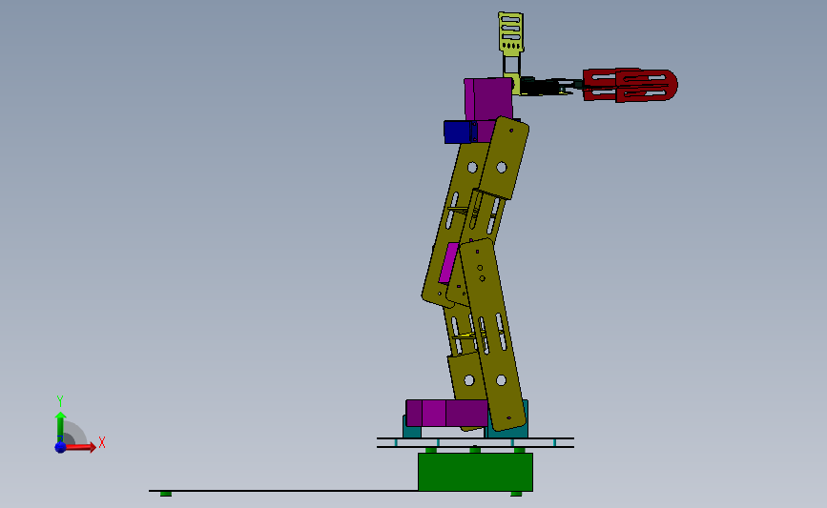Select the small green foot under the plate's left end
This screenshot has height=508, width=827.
[166, 494]
